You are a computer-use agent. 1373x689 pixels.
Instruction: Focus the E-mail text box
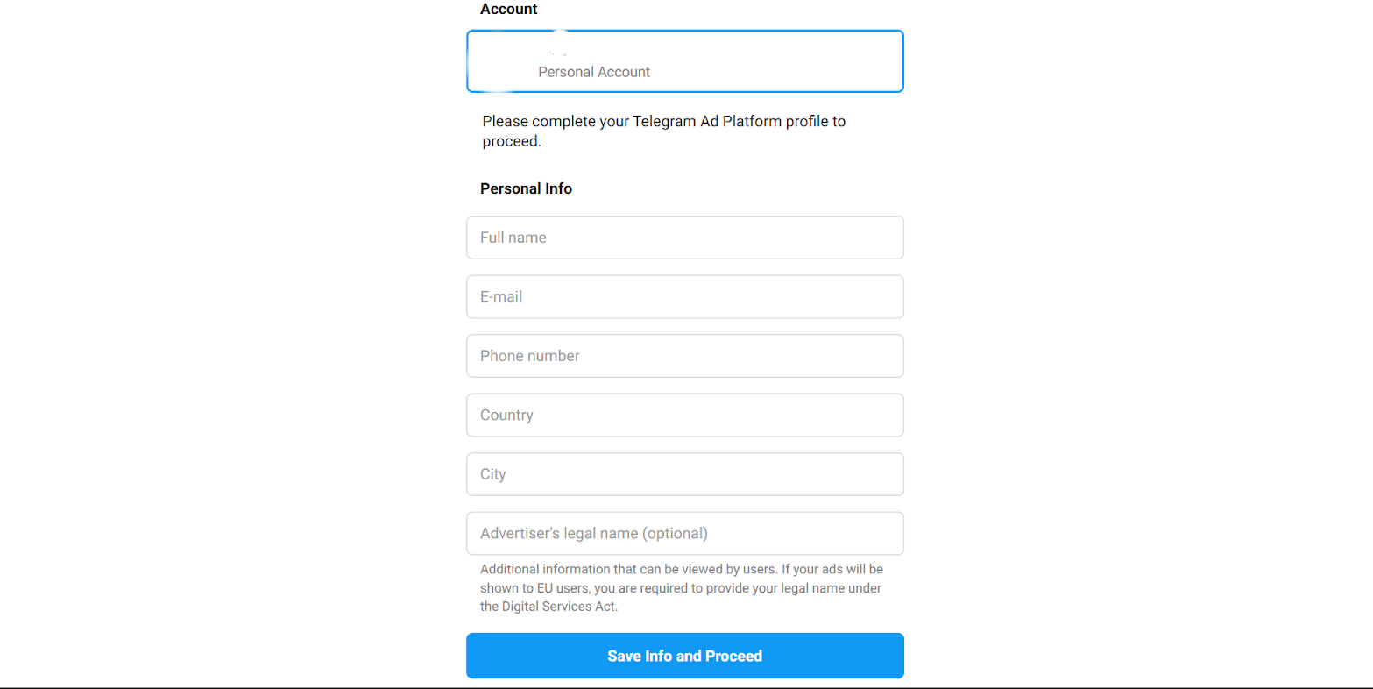pos(684,296)
